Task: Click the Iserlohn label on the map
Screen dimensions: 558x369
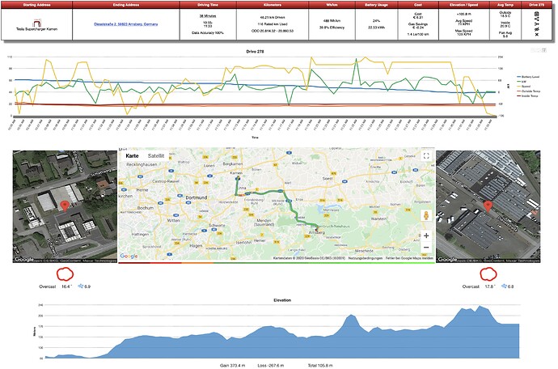Action: click(243, 242)
